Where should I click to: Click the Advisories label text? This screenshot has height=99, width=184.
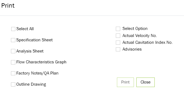click(132, 49)
